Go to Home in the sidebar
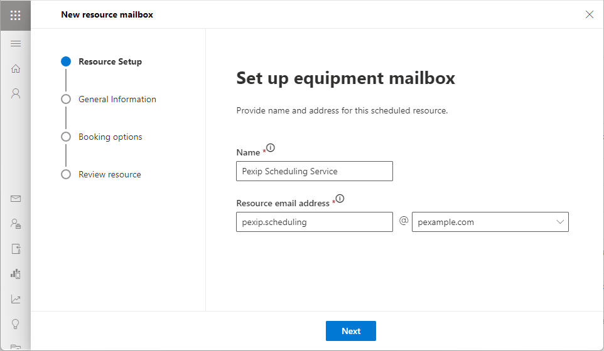This screenshot has height=351, width=604. [16, 68]
